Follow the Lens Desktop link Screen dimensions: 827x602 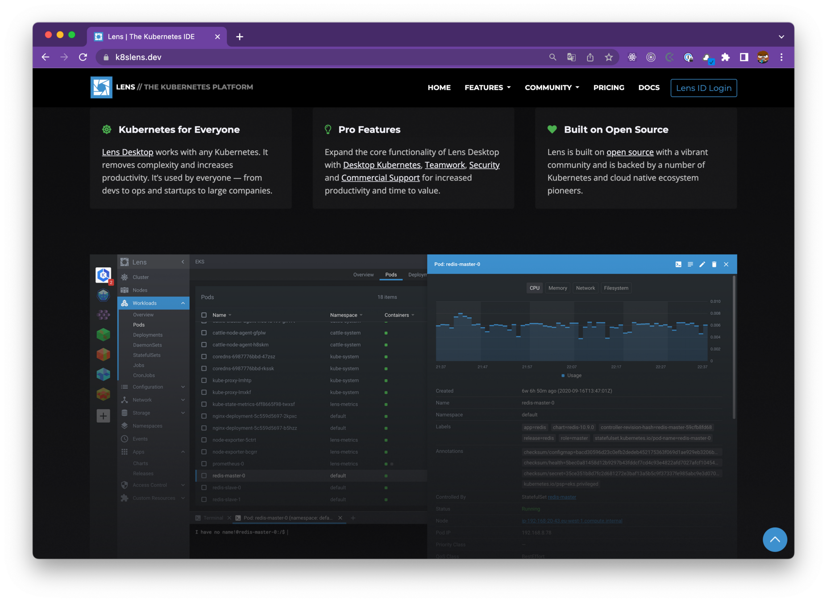coord(128,152)
